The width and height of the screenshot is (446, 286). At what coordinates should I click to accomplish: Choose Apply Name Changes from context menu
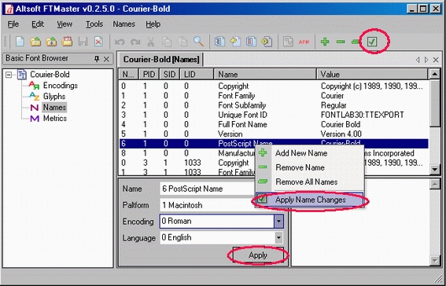coord(309,200)
